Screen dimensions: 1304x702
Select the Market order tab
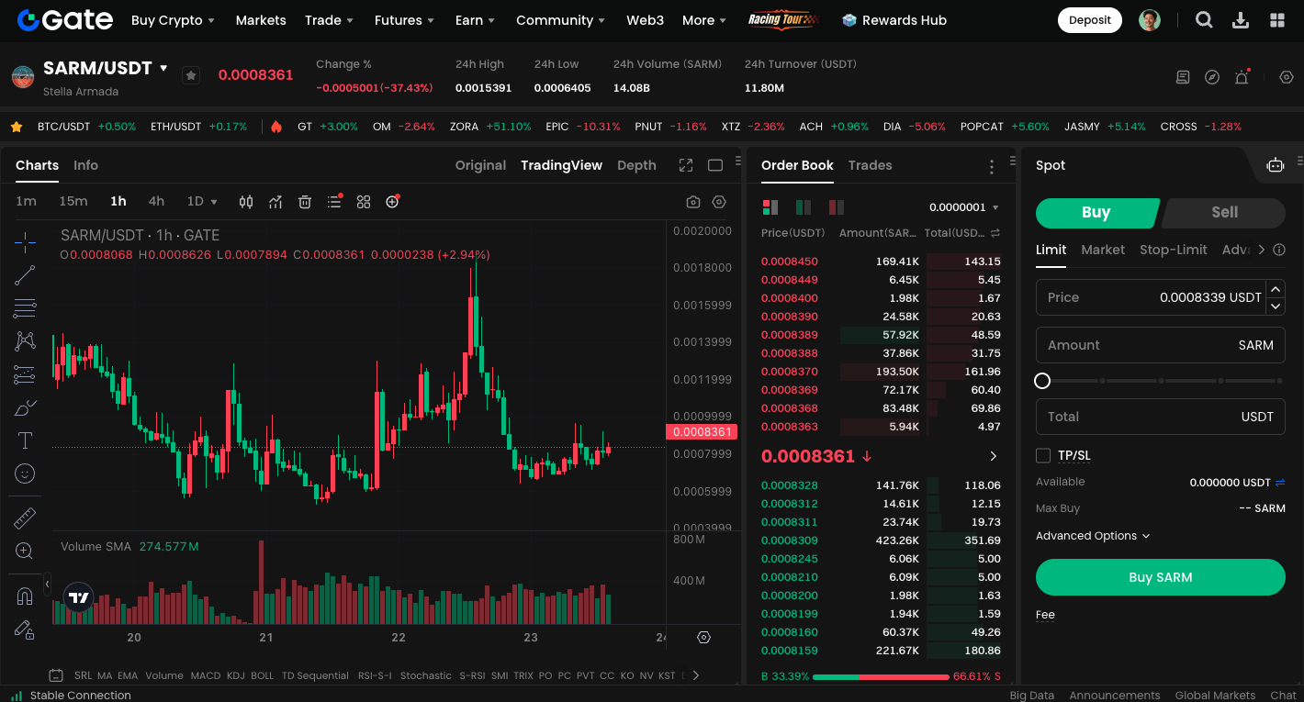tap(1103, 250)
